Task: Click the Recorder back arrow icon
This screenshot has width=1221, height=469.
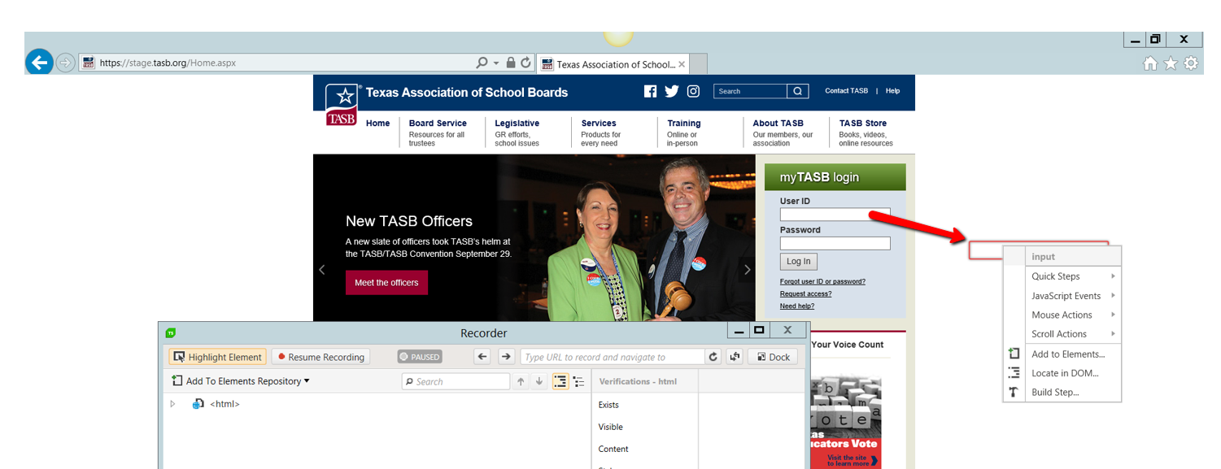Action: (x=482, y=357)
